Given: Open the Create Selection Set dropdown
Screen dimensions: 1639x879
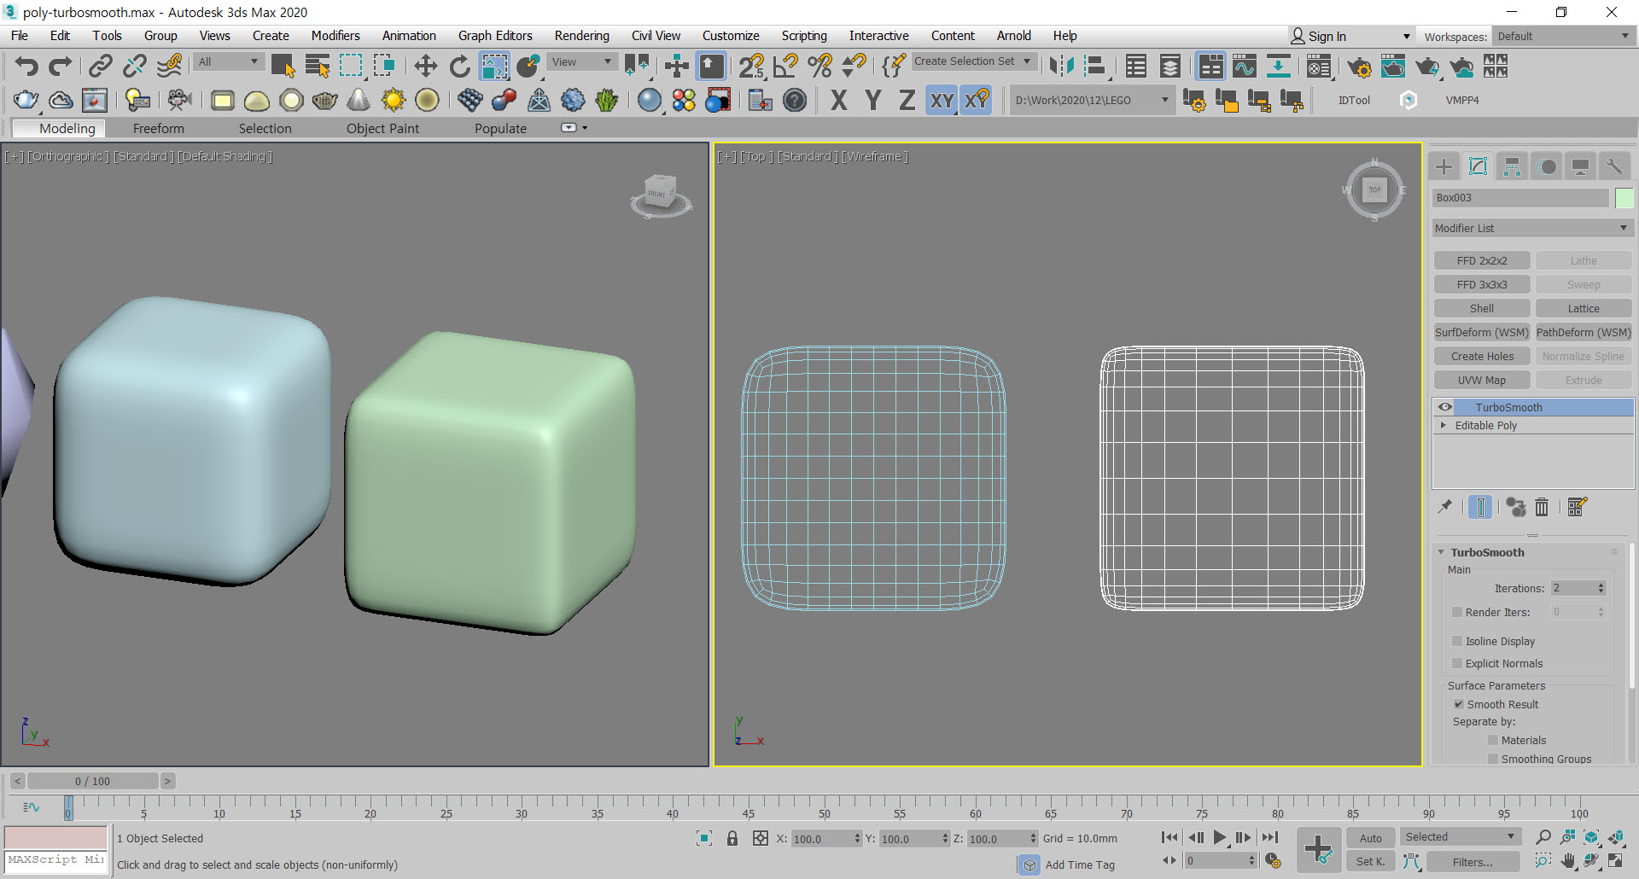Looking at the screenshot, I should pyautogui.click(x=973, y=61).
